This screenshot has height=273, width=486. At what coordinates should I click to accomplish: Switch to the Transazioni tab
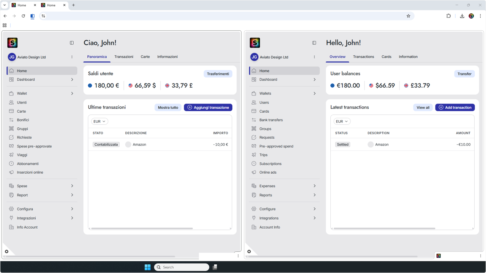click(124, 56)
